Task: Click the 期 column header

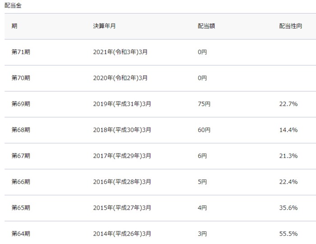Action: pyautogui.click(x=14, y=26)
